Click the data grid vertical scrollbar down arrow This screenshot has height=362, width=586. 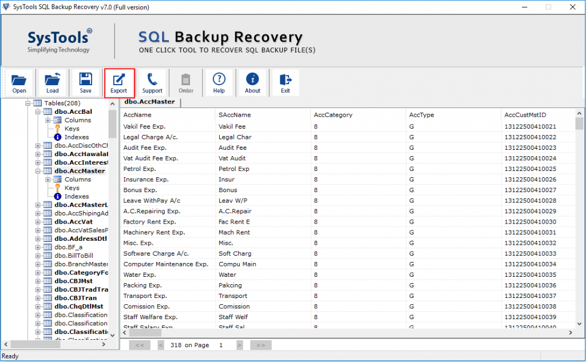(579, 324)
